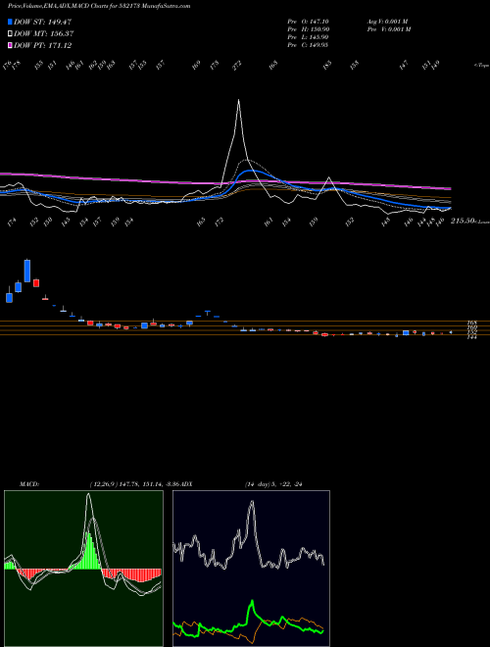This screenshot has height=647, width=490.
Task: Click the 'Pre V: 0.001 M' volume text
Action: click(x=388, y=29)
